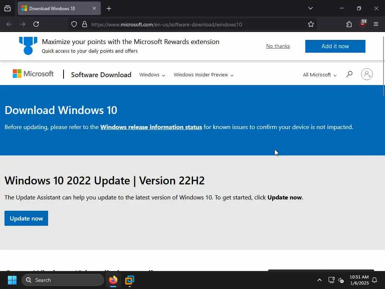
Task: Click the Update now button
Action: (x=26, y=218)
